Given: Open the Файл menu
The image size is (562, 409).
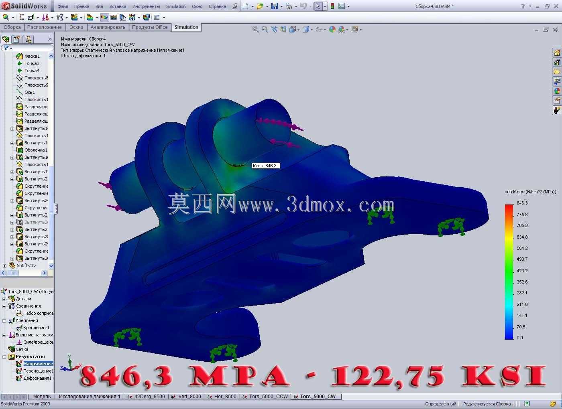Looking at the screenshot, I should pyautogui.click(x=63, y=6).
